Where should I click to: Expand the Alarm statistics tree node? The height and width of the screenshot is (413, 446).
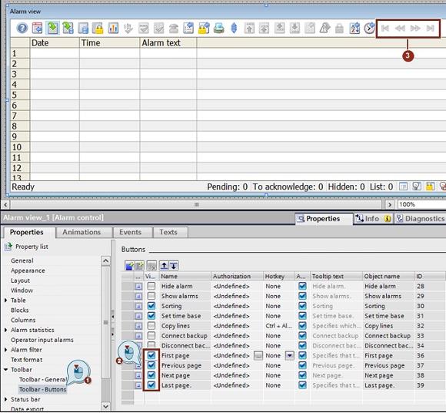5,330
